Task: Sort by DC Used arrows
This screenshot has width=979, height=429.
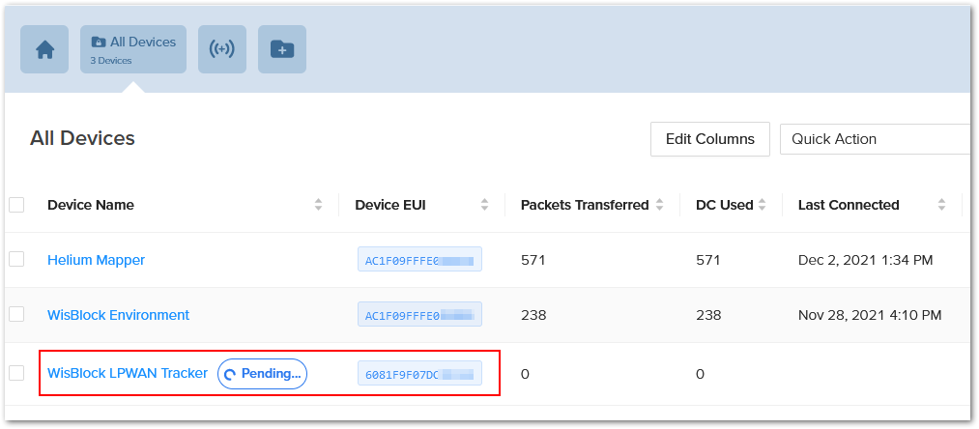Action: point(762,205)
